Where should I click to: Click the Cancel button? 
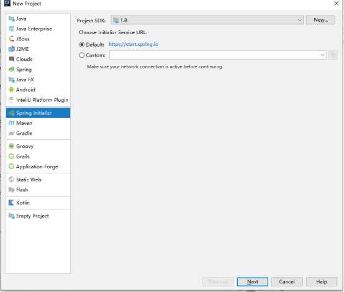pyautogui.click(x=287, y=281)
